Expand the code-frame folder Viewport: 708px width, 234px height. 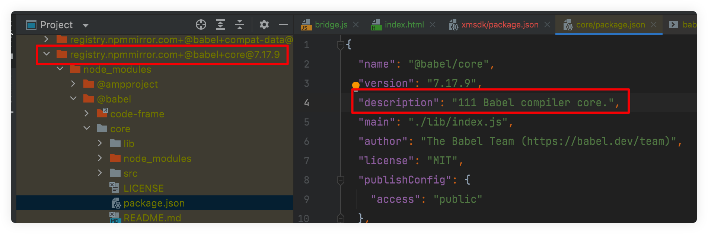click(87, 113)
